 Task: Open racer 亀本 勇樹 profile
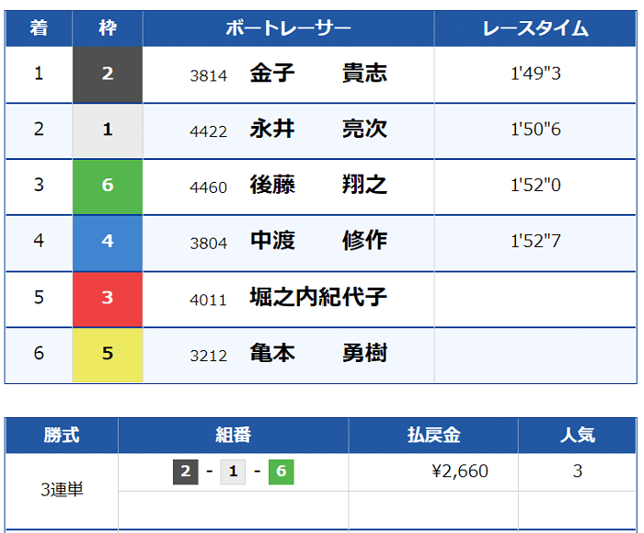coord(318,353)
